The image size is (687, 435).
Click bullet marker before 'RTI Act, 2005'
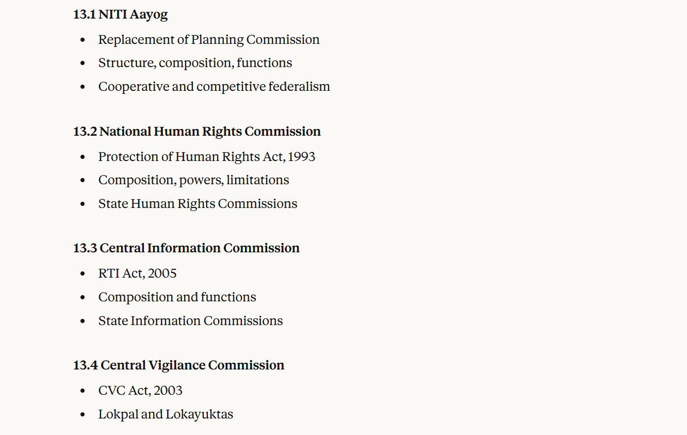[x=83, y=274]
